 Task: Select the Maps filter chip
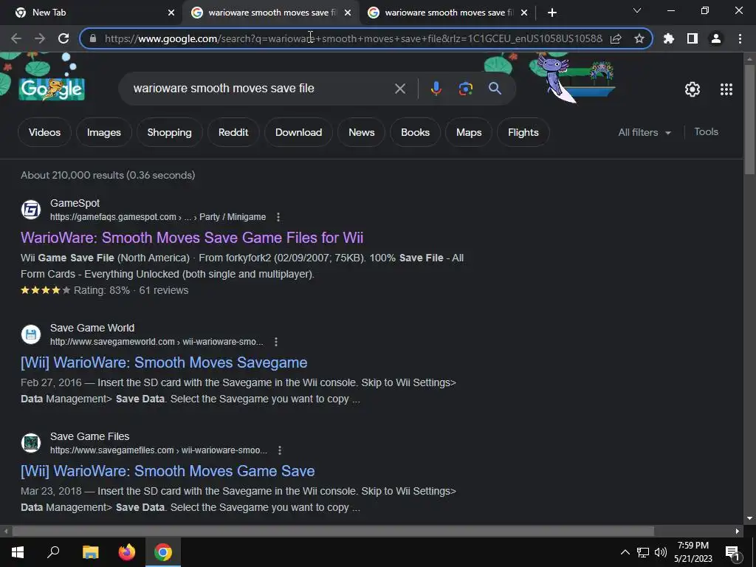click(469, 132)
